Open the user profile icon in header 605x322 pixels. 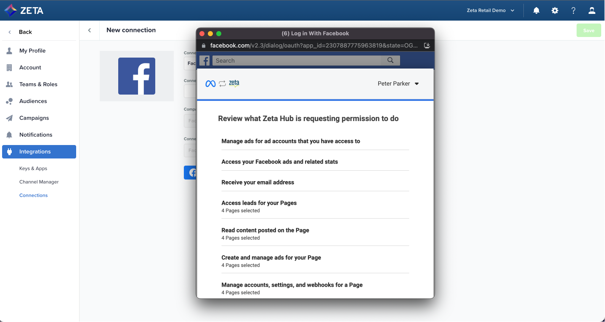click(x=592, y=11)
